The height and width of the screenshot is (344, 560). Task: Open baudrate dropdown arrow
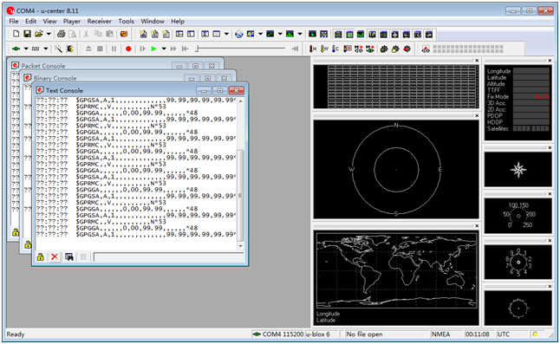[x=46, y=49]
